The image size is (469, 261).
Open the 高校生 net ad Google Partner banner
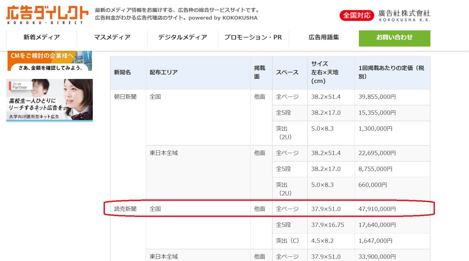pos(49,100)
